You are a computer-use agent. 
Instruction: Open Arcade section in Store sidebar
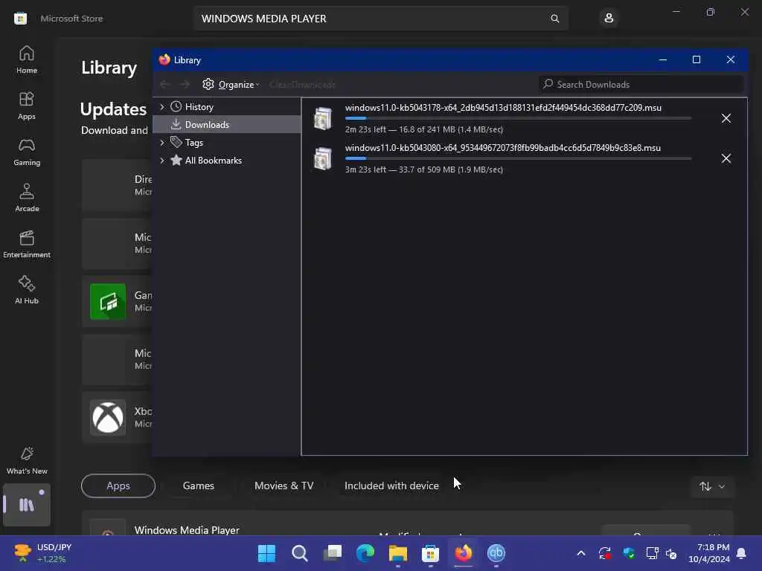(x=27, y=198)
